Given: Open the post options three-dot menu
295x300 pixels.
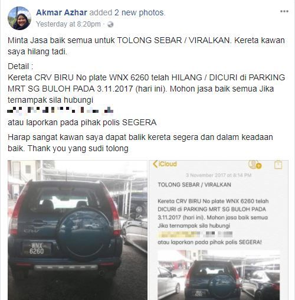Looking at the screenshot, I should pos(284,11).
